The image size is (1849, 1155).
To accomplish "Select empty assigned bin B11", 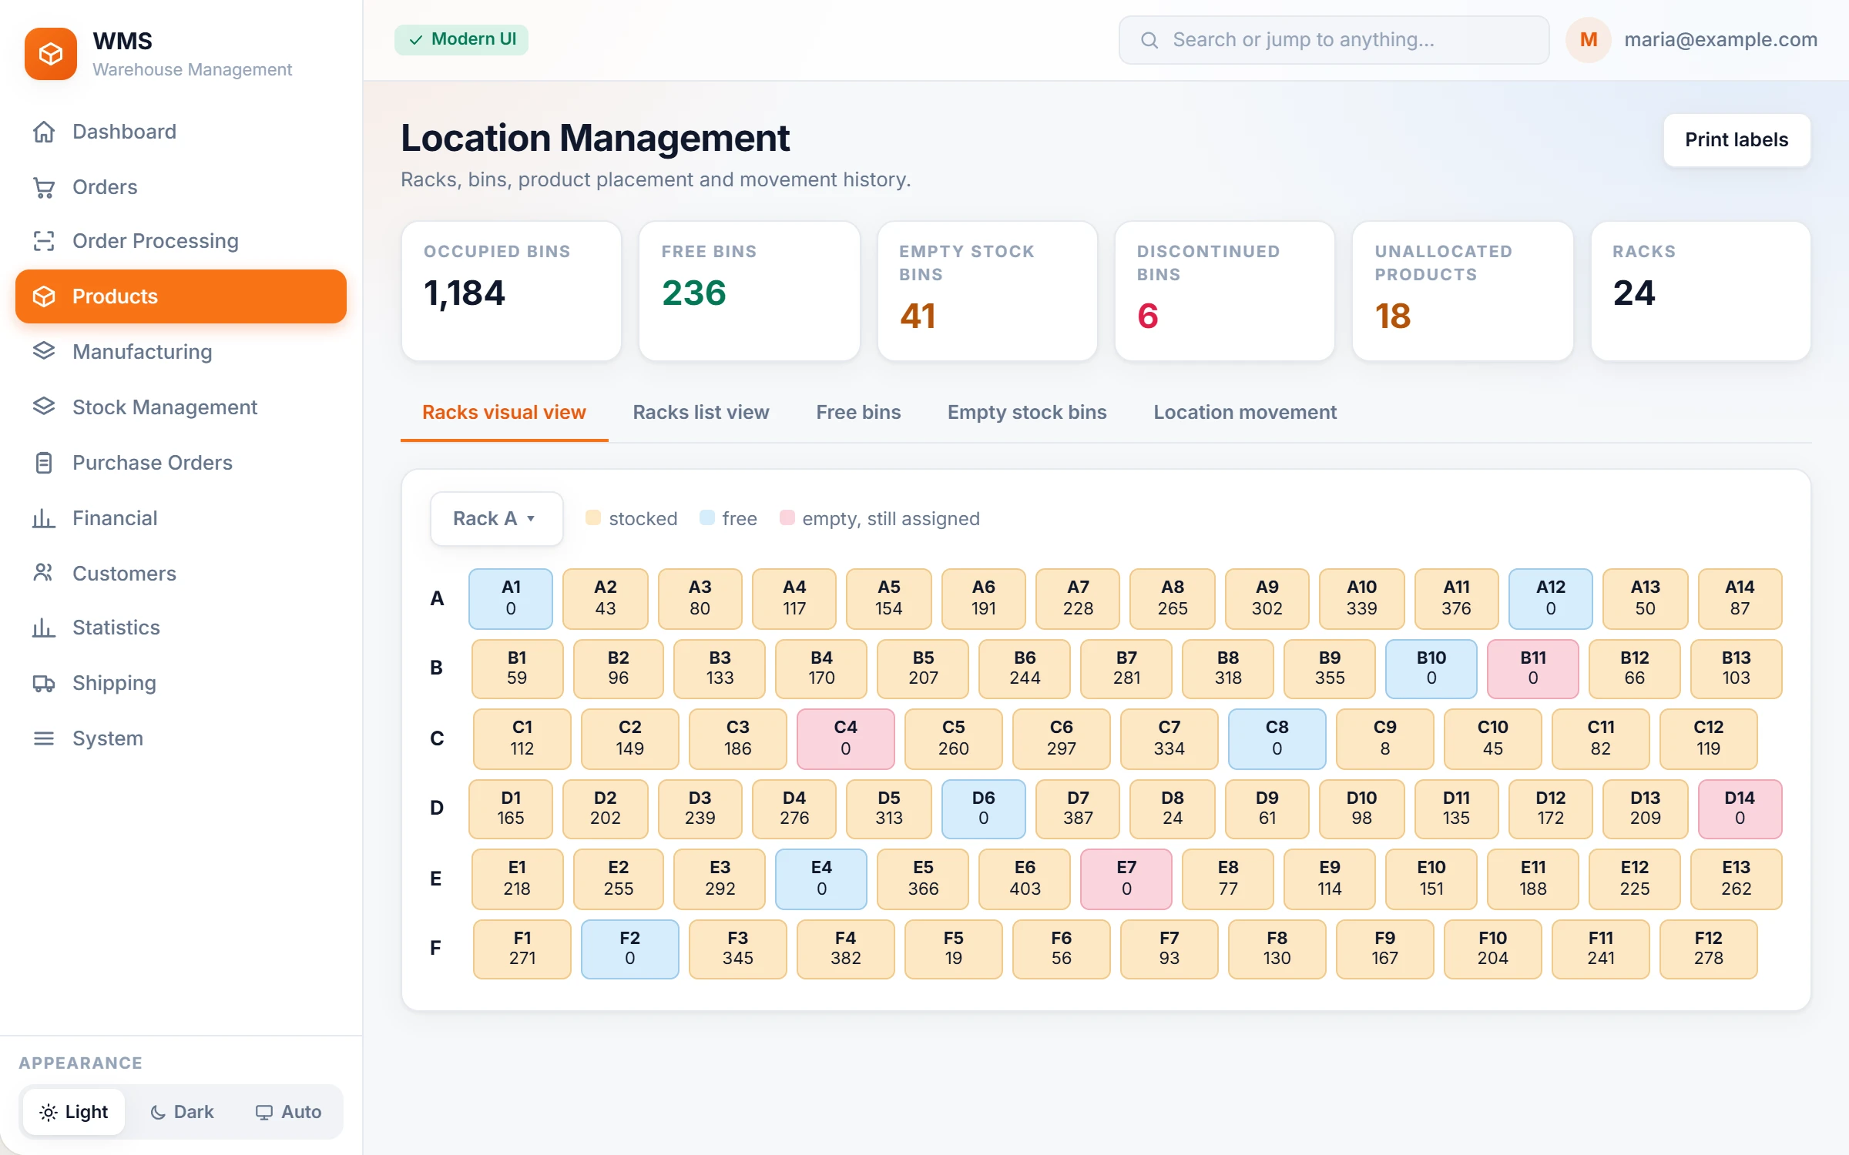I will (1533, 668).
